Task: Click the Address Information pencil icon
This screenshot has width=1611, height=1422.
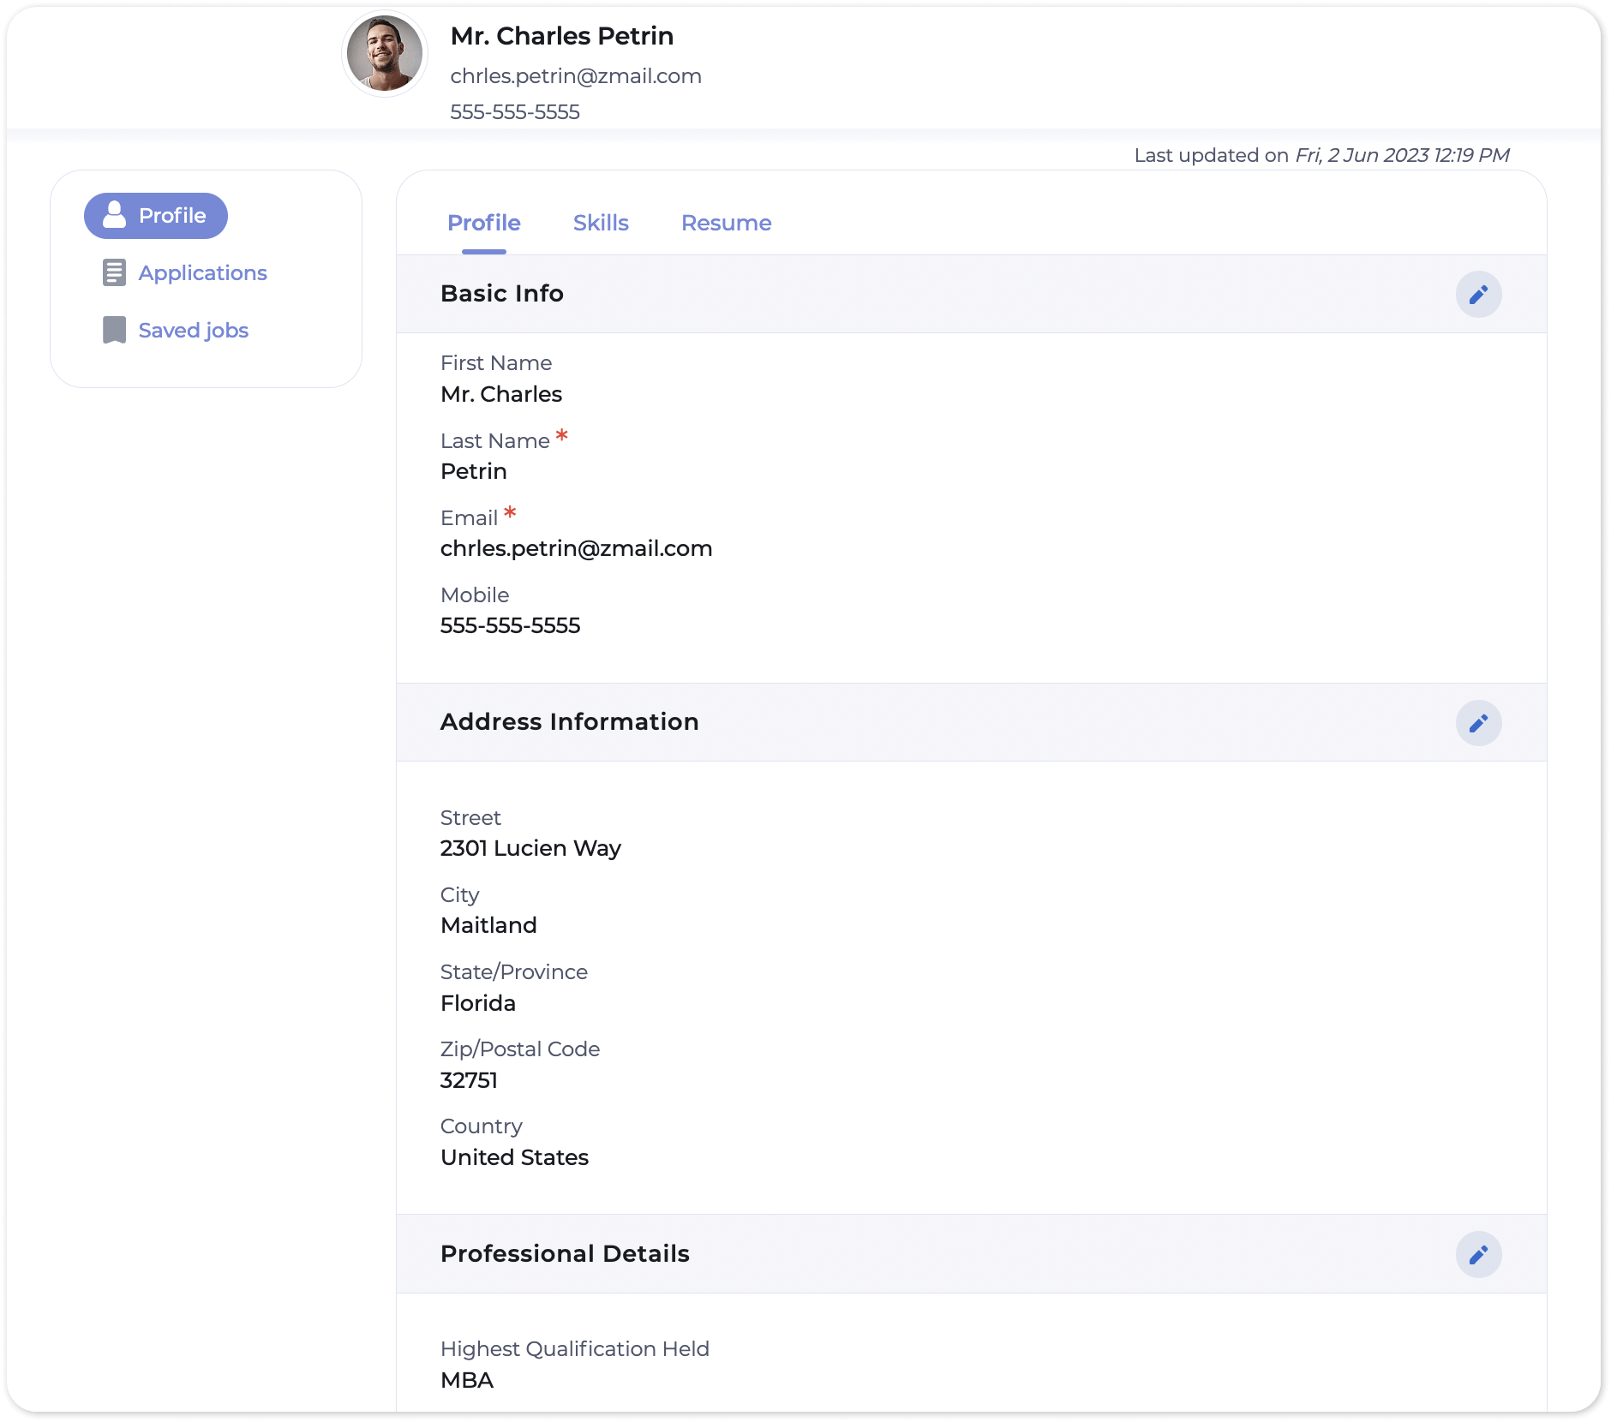Action: pos(1478,723)
